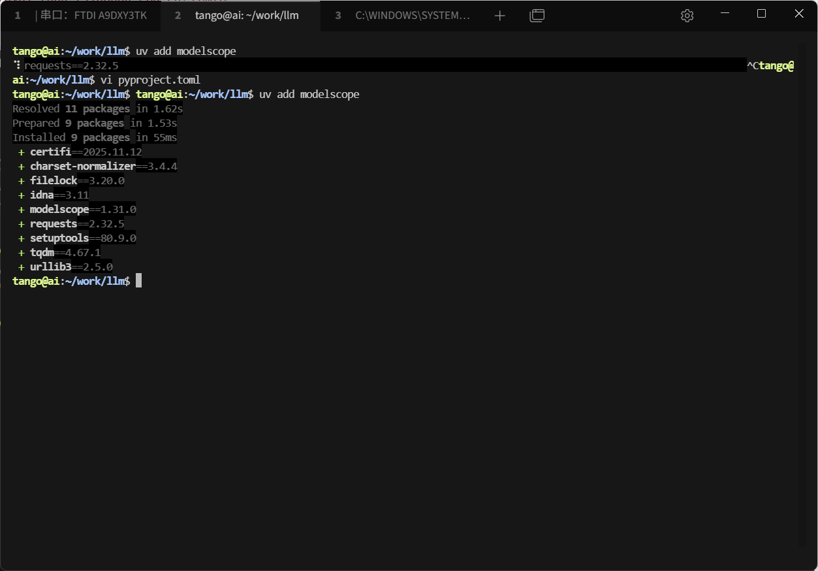This screenshot has height=571, width=818.
Task: Click the tqdm==4.67.1 line
Action: pos(59,252)
